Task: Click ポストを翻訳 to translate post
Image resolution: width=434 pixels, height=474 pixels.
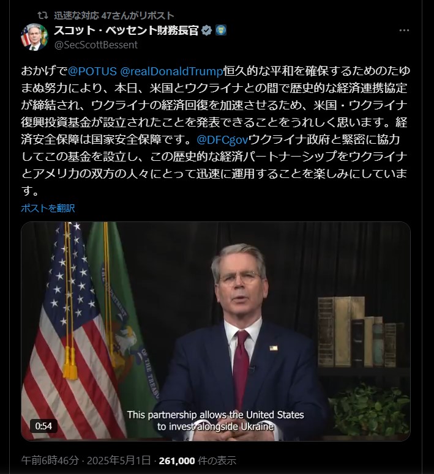Action: click(x=48, y=208)
